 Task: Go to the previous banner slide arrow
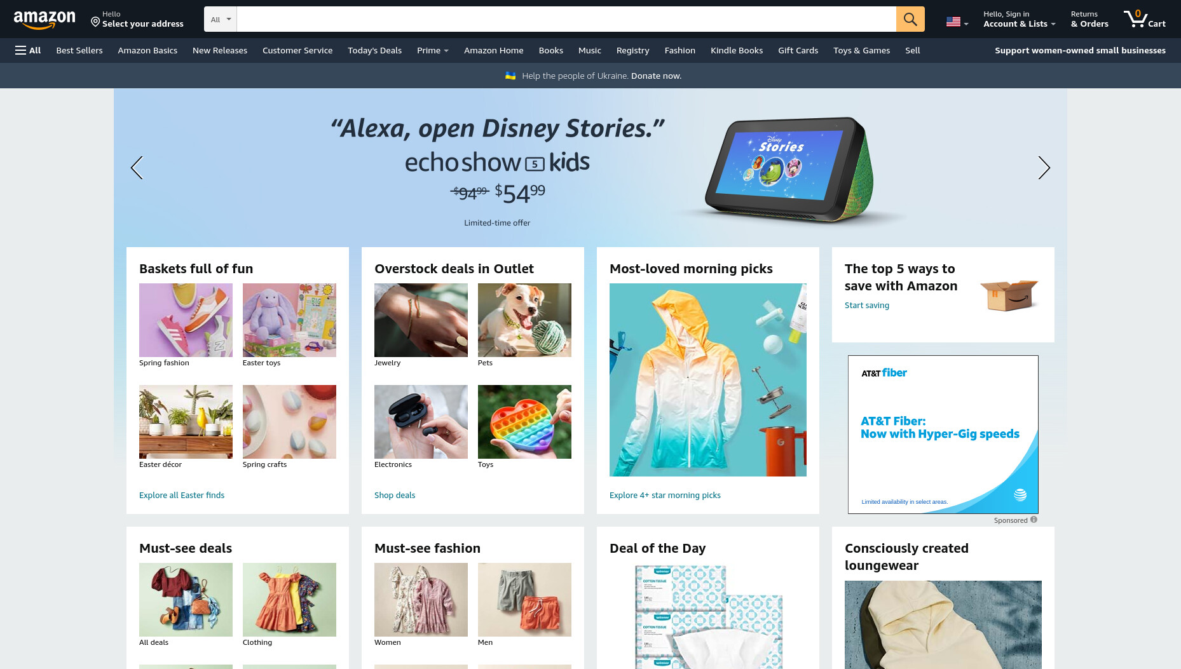137,168
